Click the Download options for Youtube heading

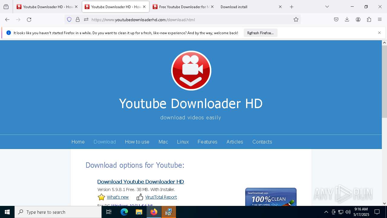[x=135, y=165]
